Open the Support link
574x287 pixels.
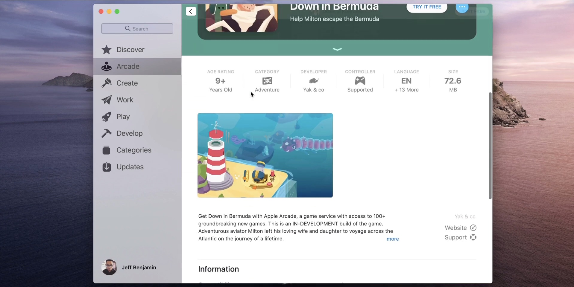point(456,237)
